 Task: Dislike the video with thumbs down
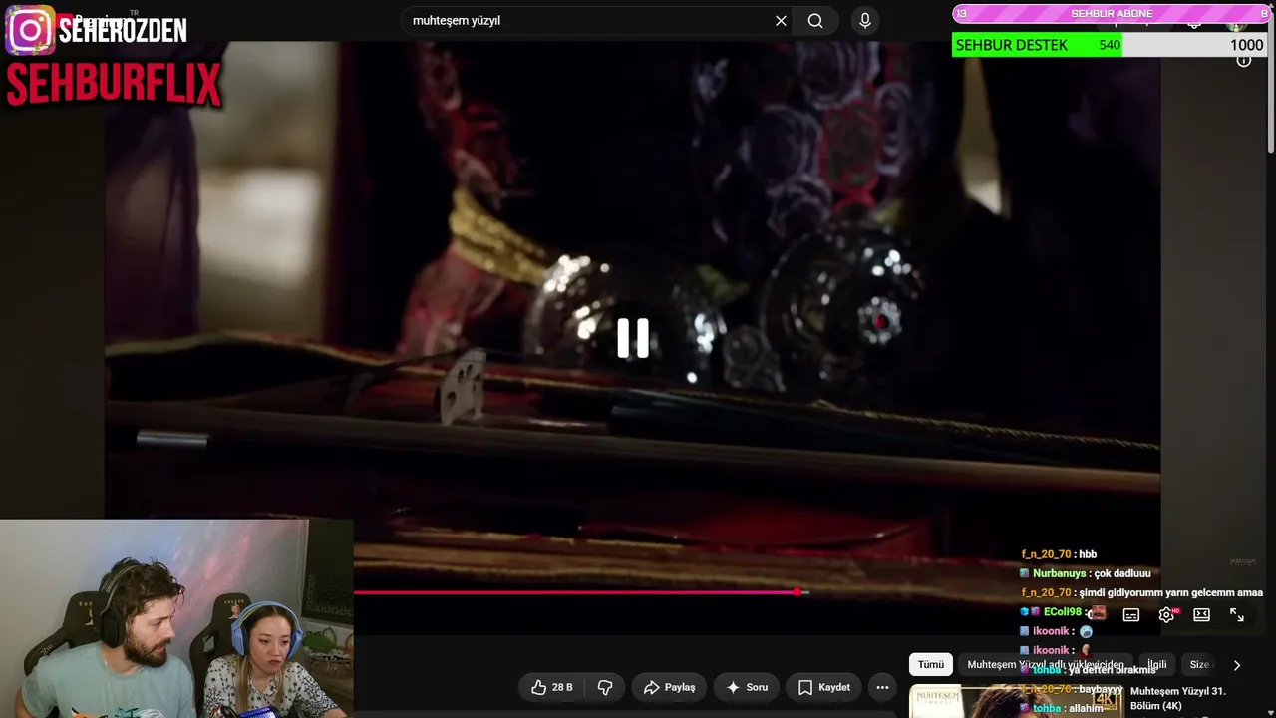(x=605, y=687)
